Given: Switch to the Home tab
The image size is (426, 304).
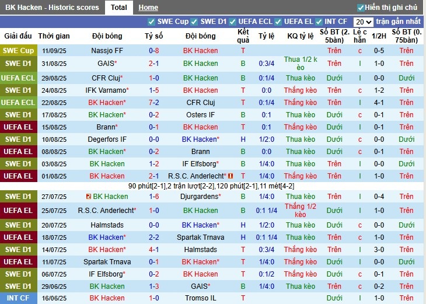Looking at the screenshot, I should [x=148, y=8].
